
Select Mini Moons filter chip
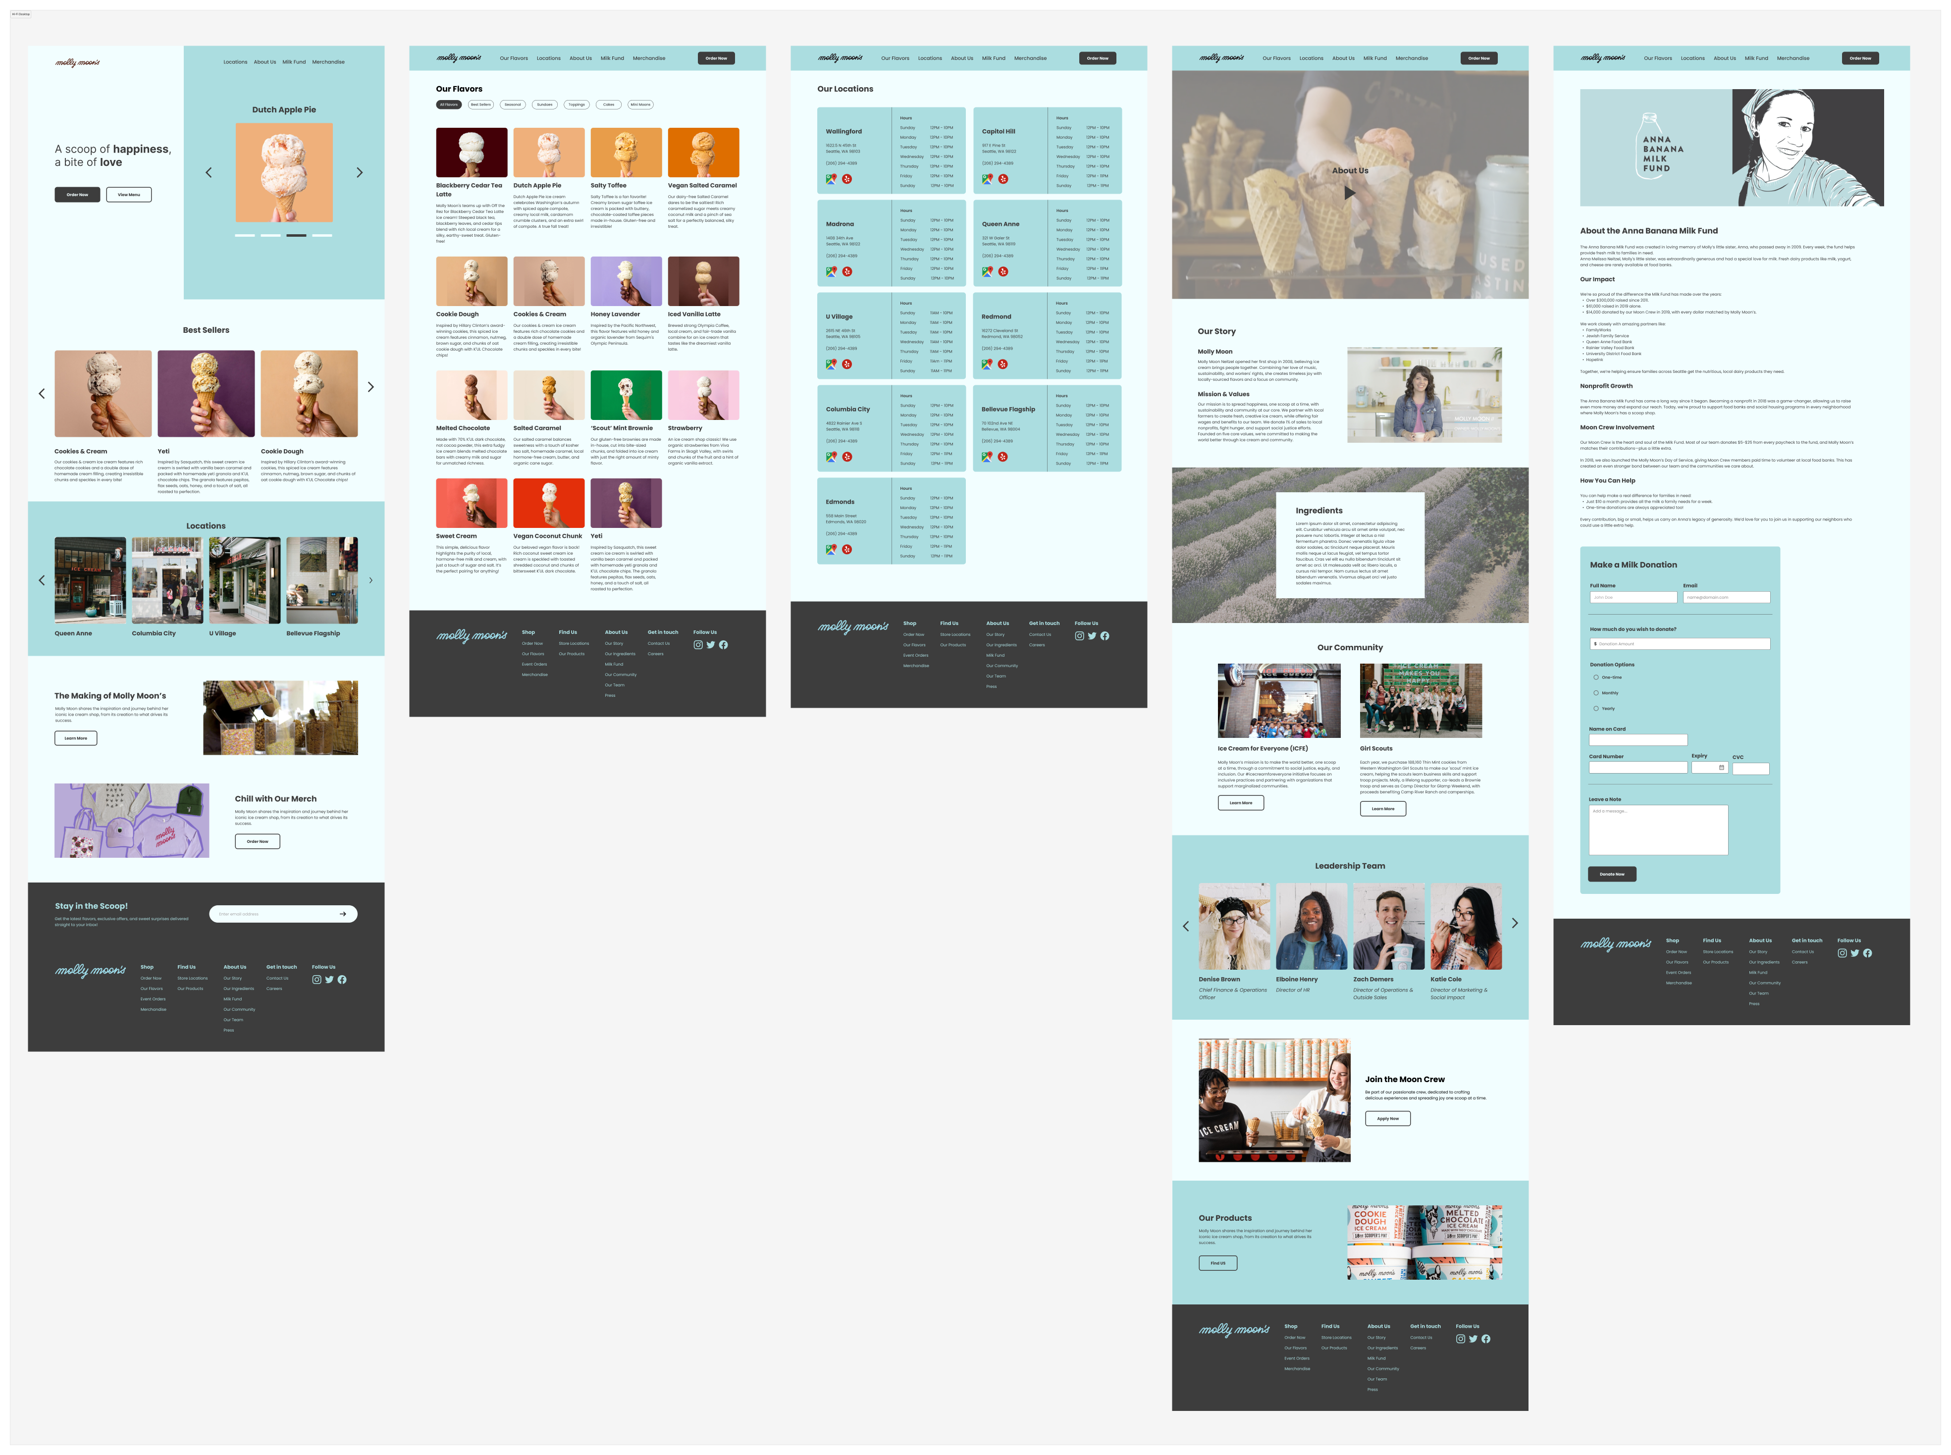pyautogui.click(x=640, y=105)
